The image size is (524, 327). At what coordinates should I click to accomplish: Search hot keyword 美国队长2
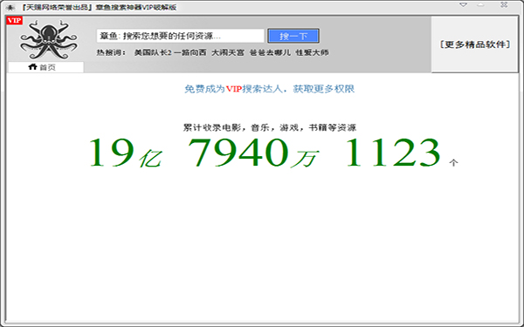tap(153, 52)
